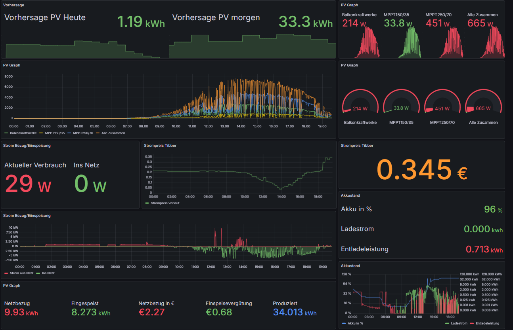The image size is (513, 330).
Task: Click the 0.345 € electricity price value
Action: 422,169
